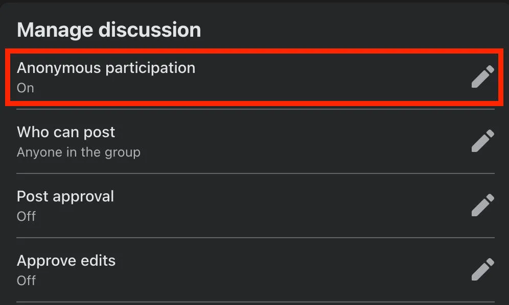Open the Anyone in the group value
This screenshot has height=305, width=509.
[x=79, y=152]
